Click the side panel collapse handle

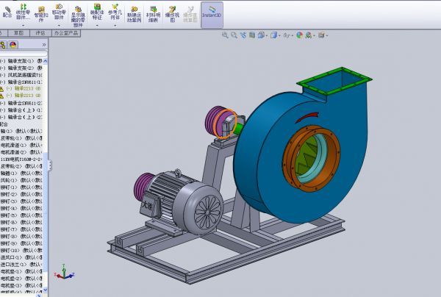click(50, 165)
